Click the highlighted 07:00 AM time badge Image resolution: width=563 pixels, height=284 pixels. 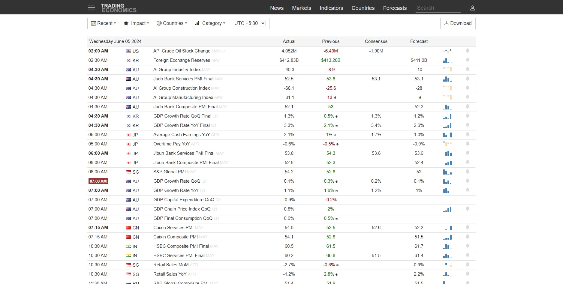[x=98, y=181]
